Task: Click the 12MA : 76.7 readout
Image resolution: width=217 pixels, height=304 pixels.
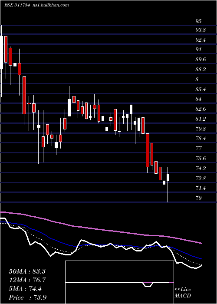Action: 27,280
